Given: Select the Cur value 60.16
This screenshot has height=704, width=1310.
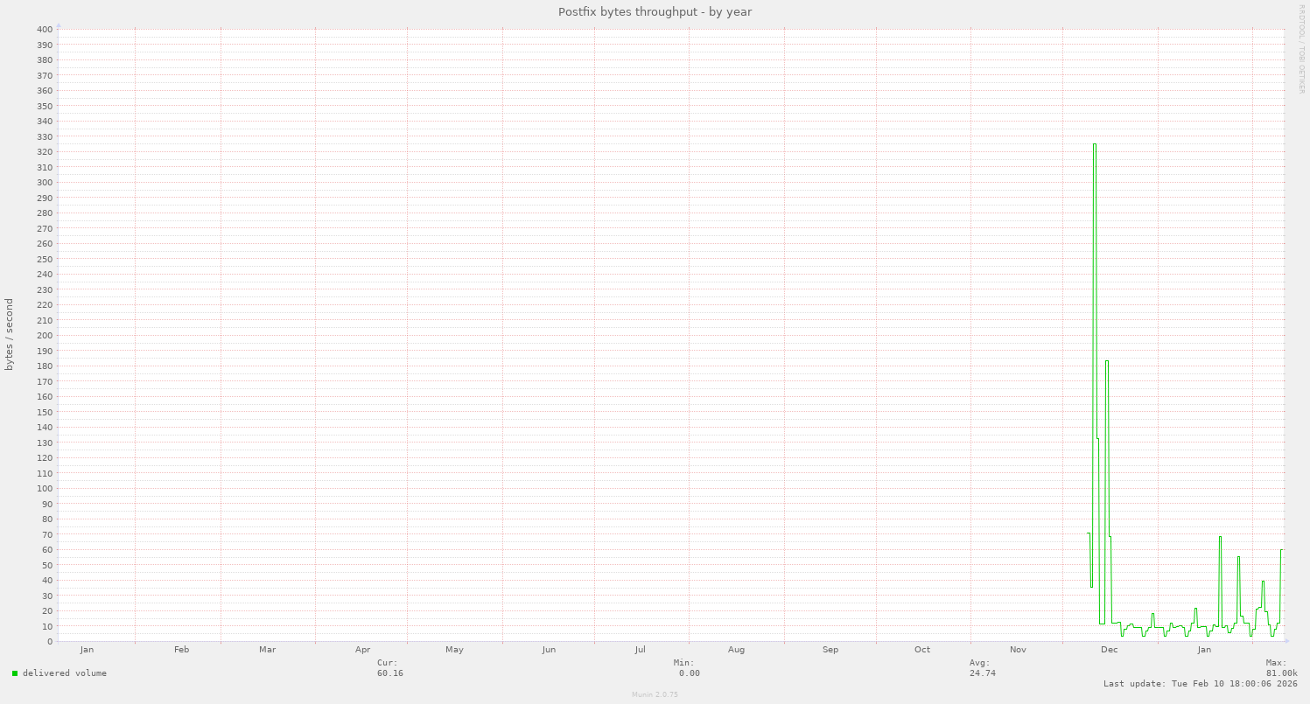Looking at the screenshot, I should click(x=391, y=673).
